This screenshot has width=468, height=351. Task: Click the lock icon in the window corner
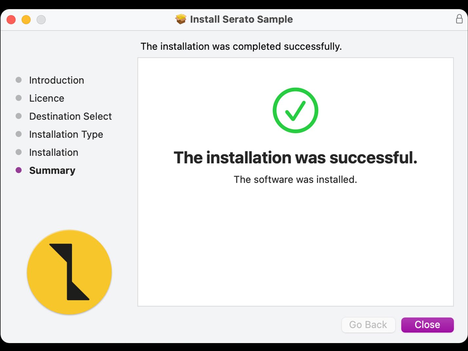(459, 19)
